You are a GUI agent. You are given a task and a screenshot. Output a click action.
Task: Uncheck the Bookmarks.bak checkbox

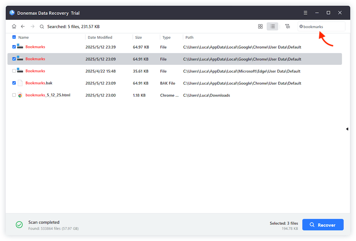[14, 83]
